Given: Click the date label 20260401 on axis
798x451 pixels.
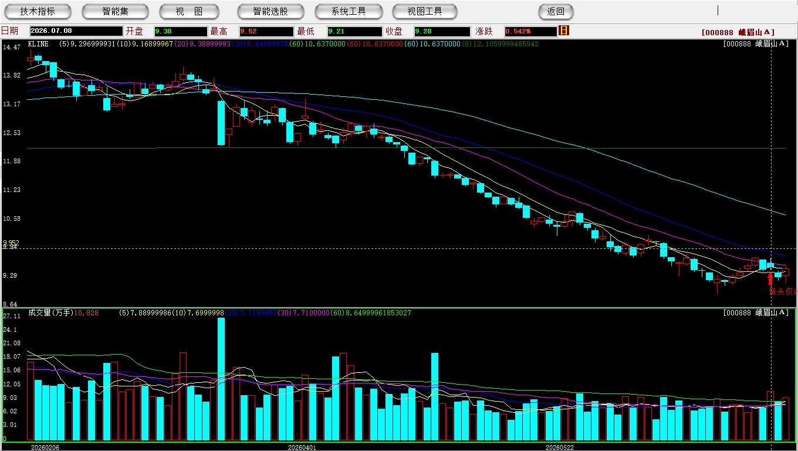Looking at the screenshot, I should [x=302, y=447].
